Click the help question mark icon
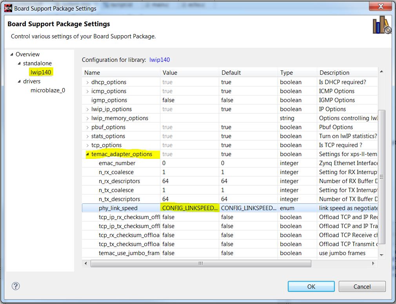 [16, 286]
